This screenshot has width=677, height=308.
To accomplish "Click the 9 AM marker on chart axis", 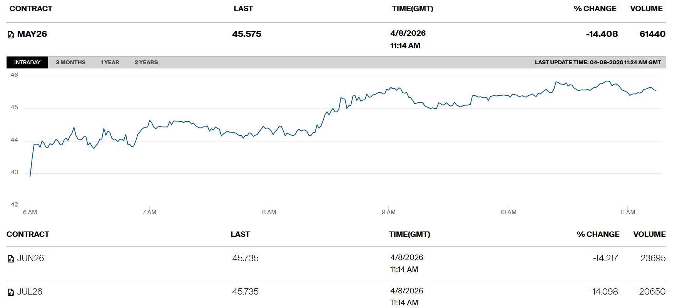I will point(388,212).
